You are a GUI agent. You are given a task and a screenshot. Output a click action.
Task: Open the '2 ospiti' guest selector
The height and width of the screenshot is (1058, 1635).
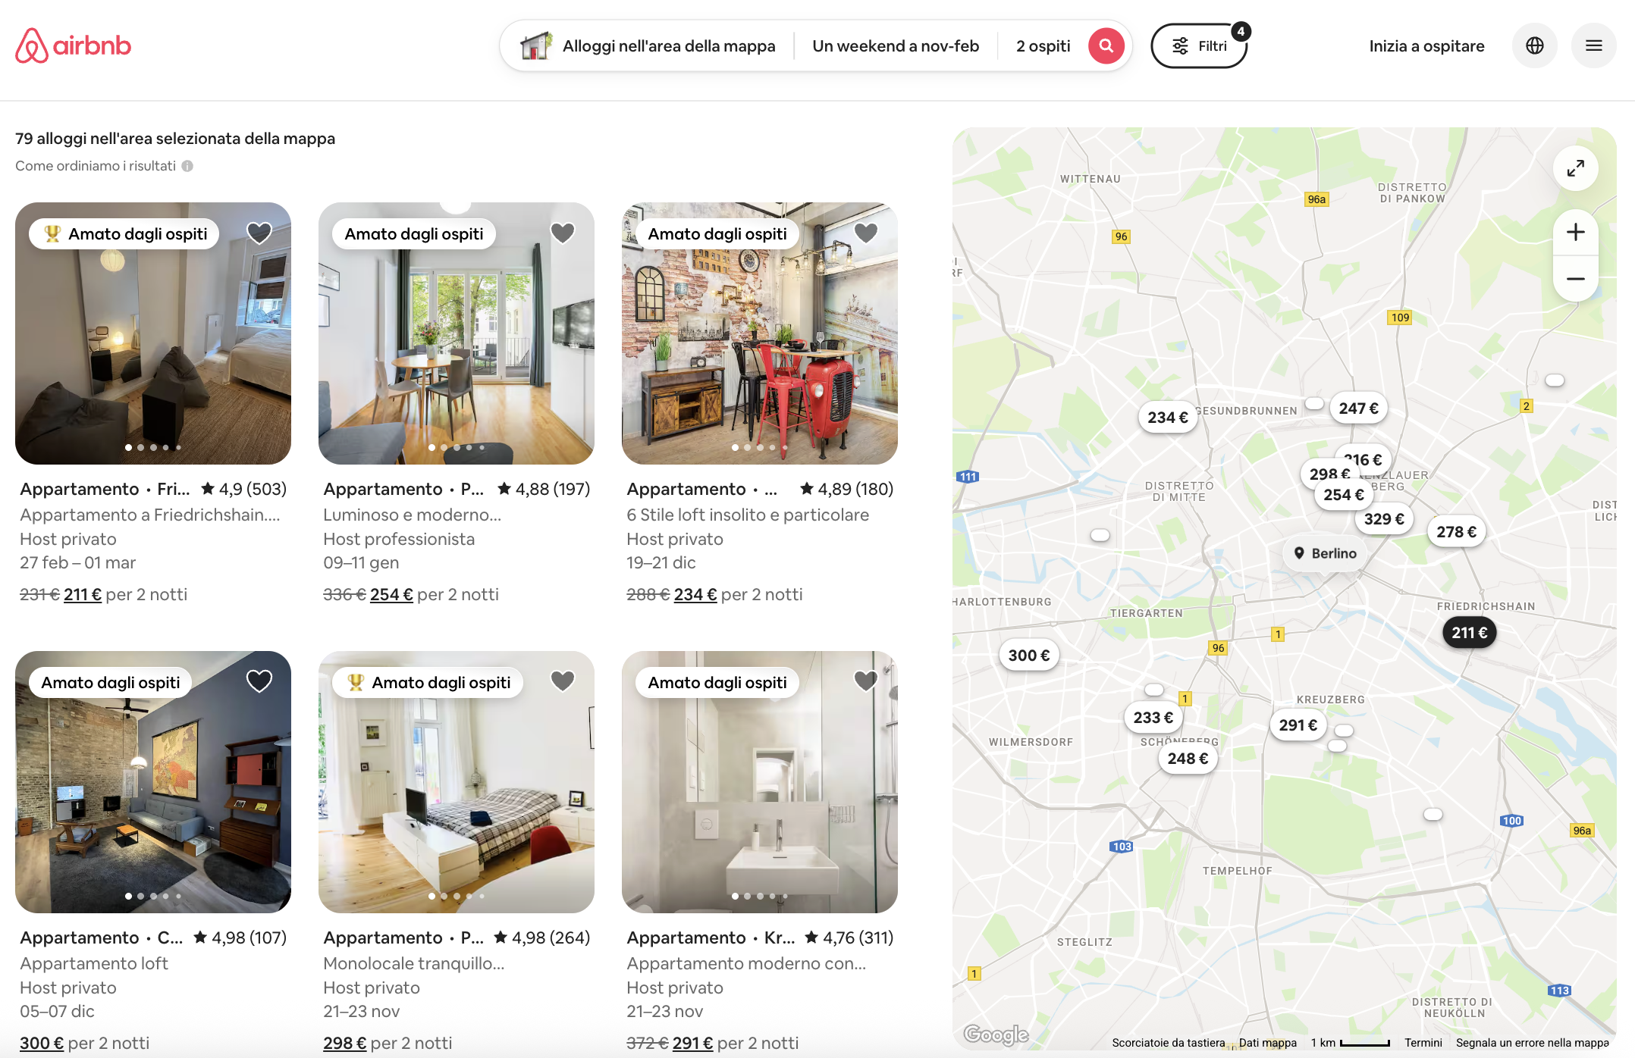point(1043,45)
